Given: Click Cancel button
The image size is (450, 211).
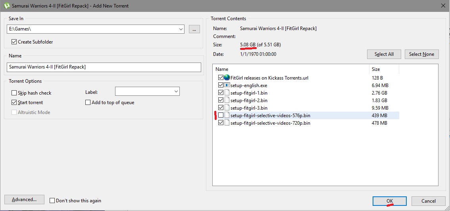Looking at the screenshot, I should coord(429,201).
